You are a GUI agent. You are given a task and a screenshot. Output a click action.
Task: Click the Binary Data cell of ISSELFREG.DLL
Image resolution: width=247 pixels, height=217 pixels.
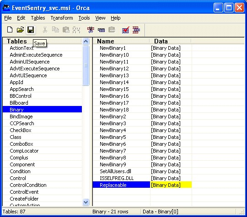tap(166, 178)
